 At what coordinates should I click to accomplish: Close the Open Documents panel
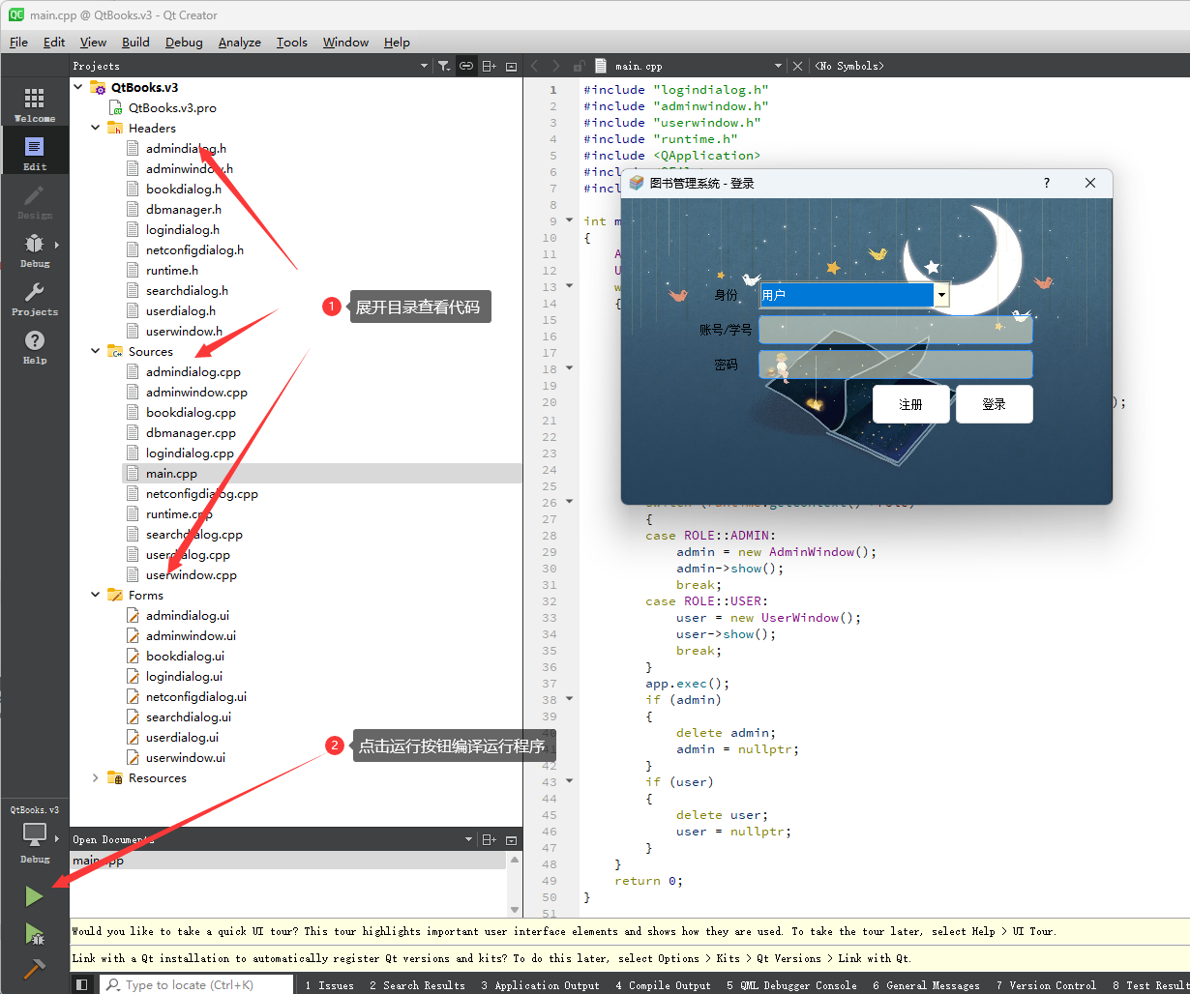pos(511,839)
